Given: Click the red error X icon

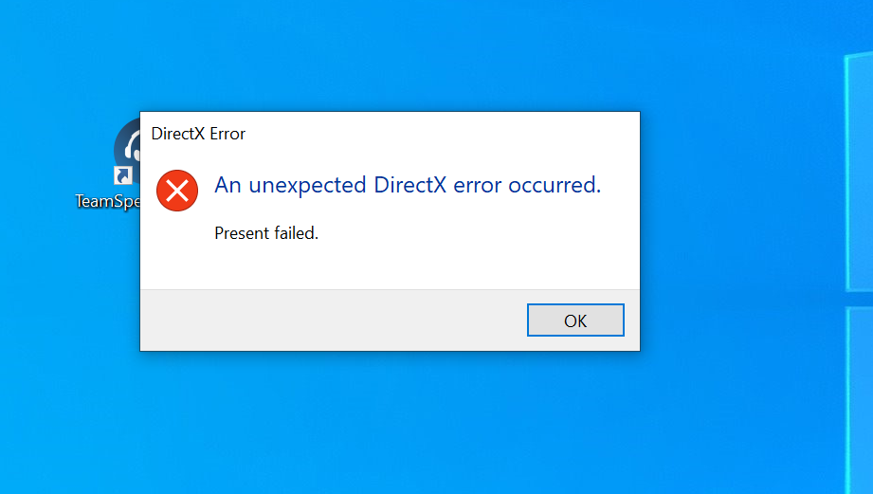Looking at the screenshot, I should coord(177,191).
